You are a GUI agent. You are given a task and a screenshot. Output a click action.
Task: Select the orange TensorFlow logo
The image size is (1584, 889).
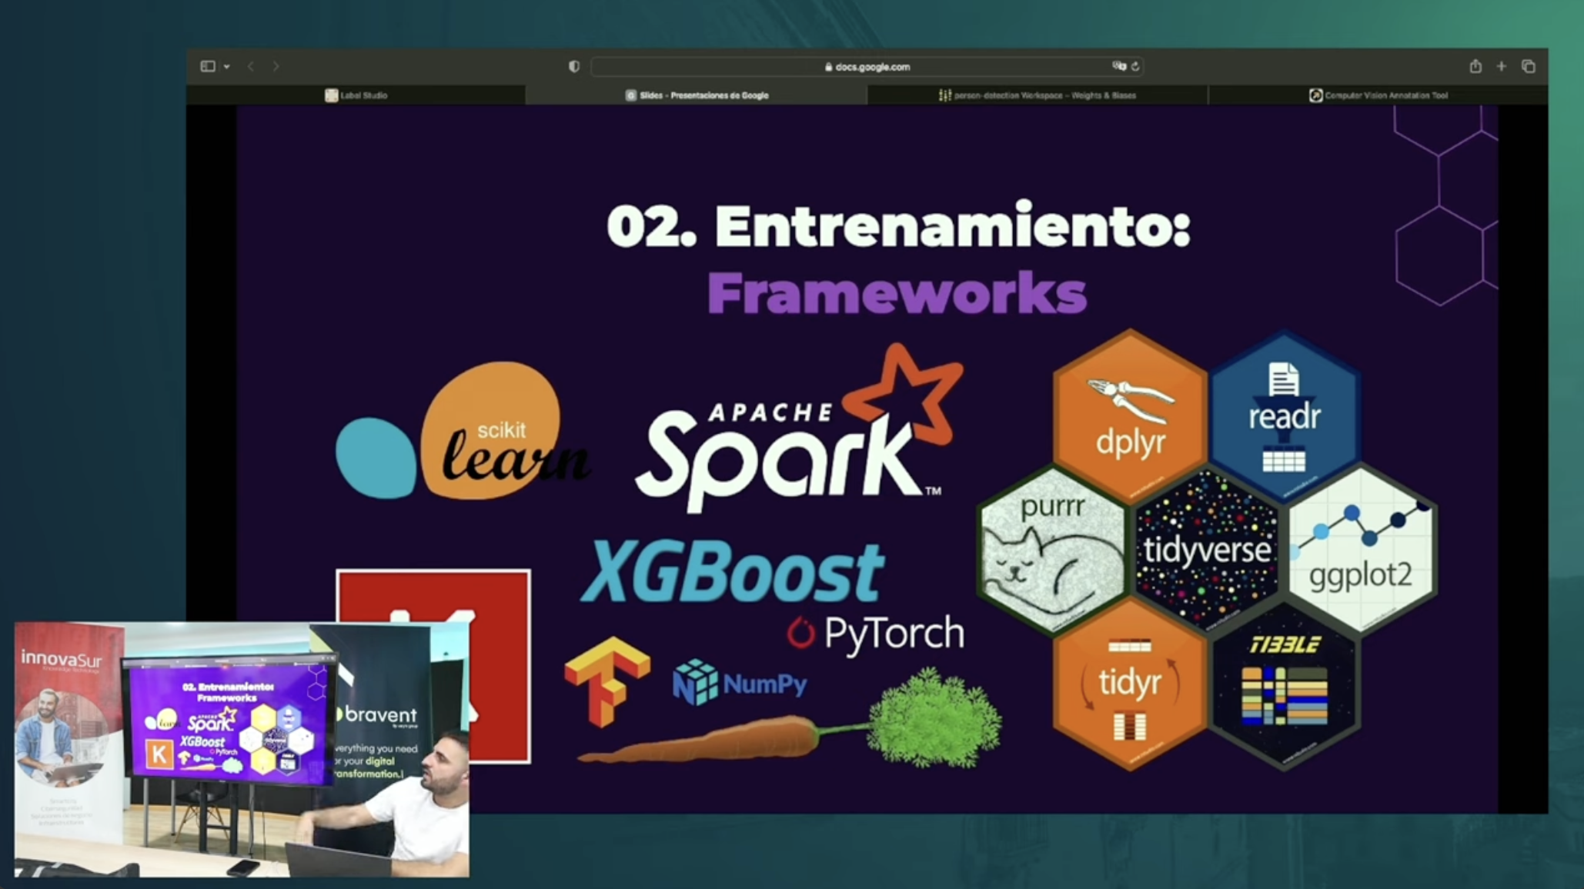[x=607, y=681]
